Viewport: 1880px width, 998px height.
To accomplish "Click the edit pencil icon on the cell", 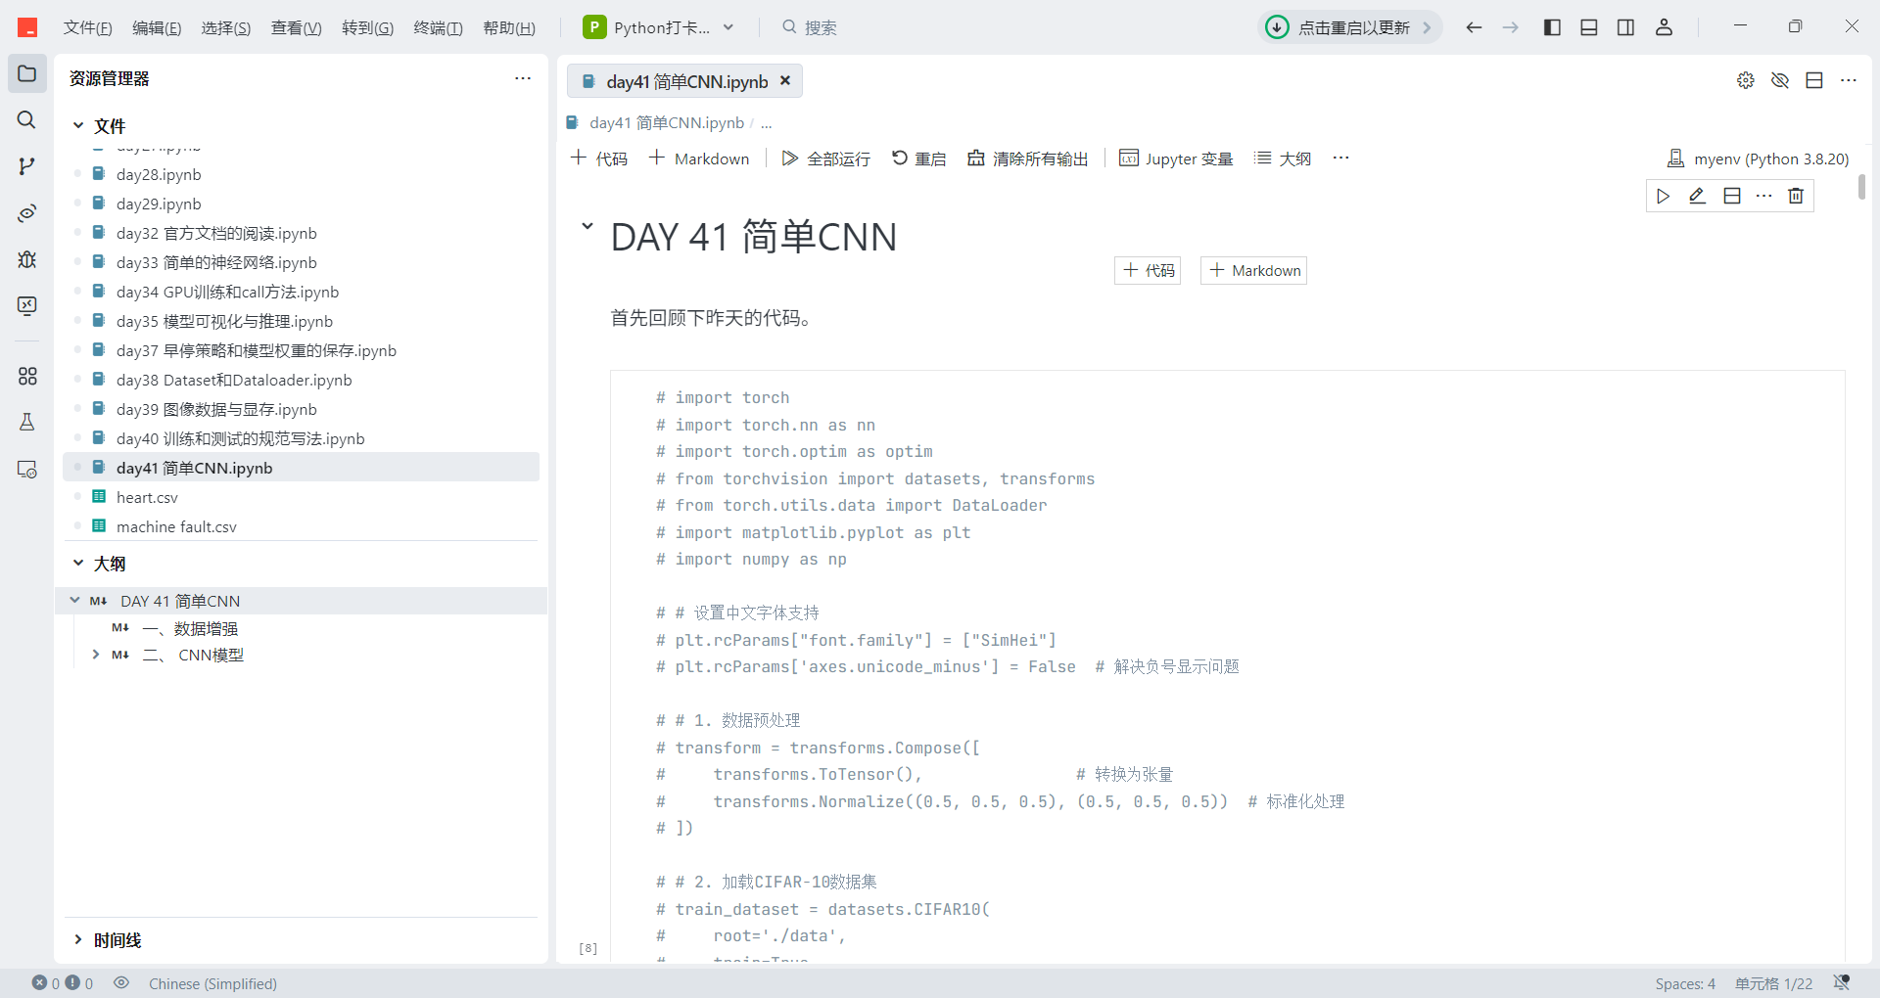I will (x=1698, y=196).
